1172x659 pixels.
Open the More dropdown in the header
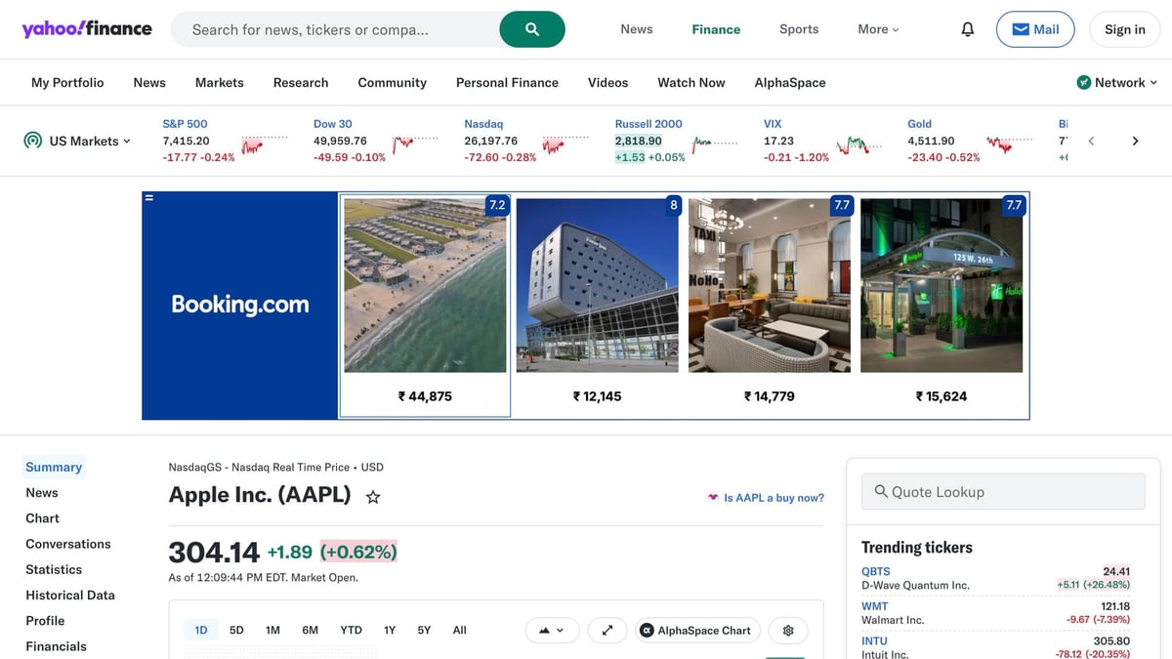click(x=878, y=29)
